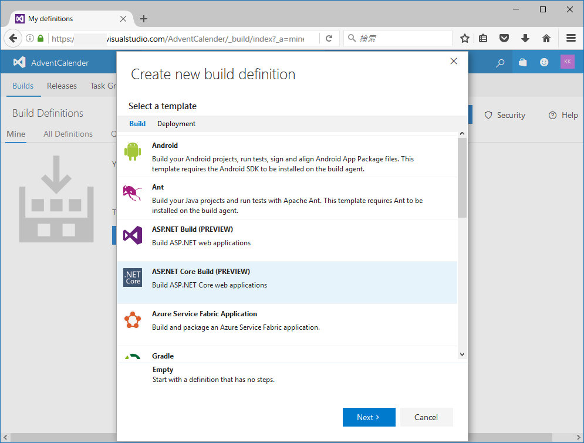Screen dimensions: 584x443
Task: Click the Security shield icon
Action: click(488, 116)
